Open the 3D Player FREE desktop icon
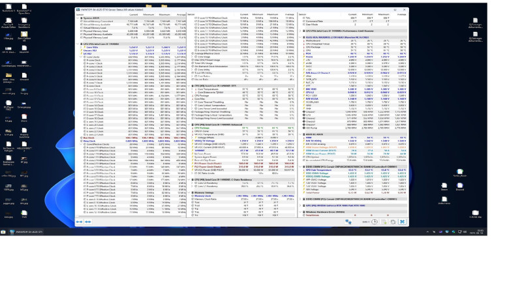The height and width of the screenshot is (298, 522). 8,105
